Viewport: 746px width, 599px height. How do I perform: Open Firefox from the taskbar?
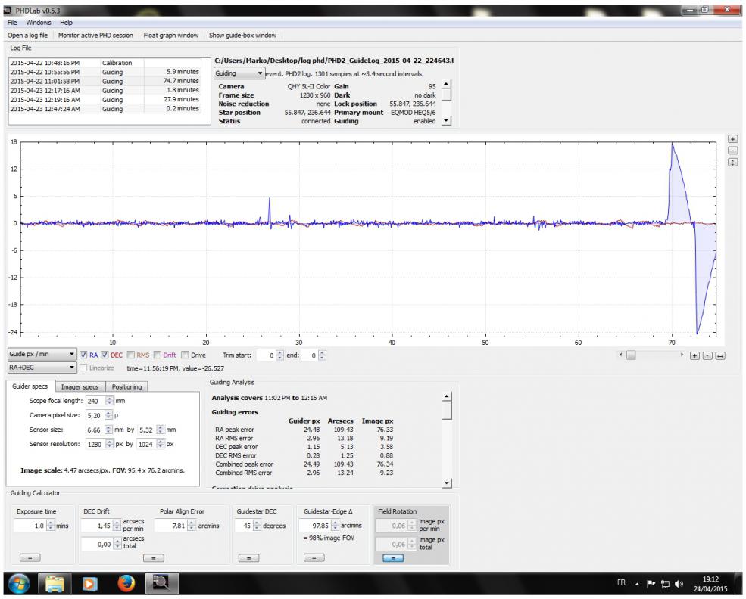(x=126, y=584)
